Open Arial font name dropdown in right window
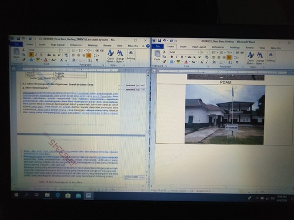This screenshot has height=220, width=294. [x=184, y=52]
